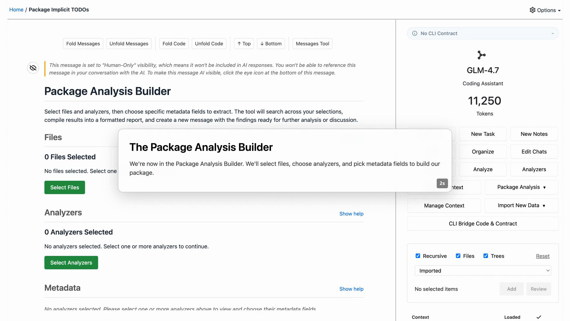Viewport: 570px width, 321px height.
Task: Open the Imported select dropdown
Action: [x=483, y=271]
